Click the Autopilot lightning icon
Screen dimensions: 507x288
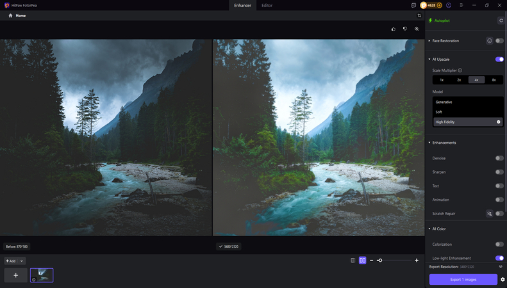click(x=430, y=20)
